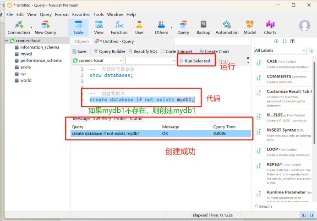
Task: Click the snippet Search field
Action: 283,206
